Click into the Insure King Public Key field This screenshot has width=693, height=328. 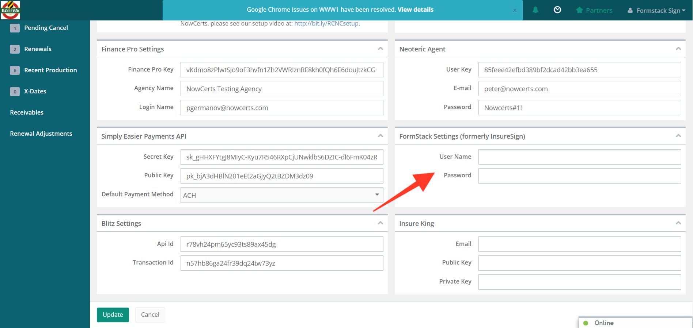pos(580,263)
